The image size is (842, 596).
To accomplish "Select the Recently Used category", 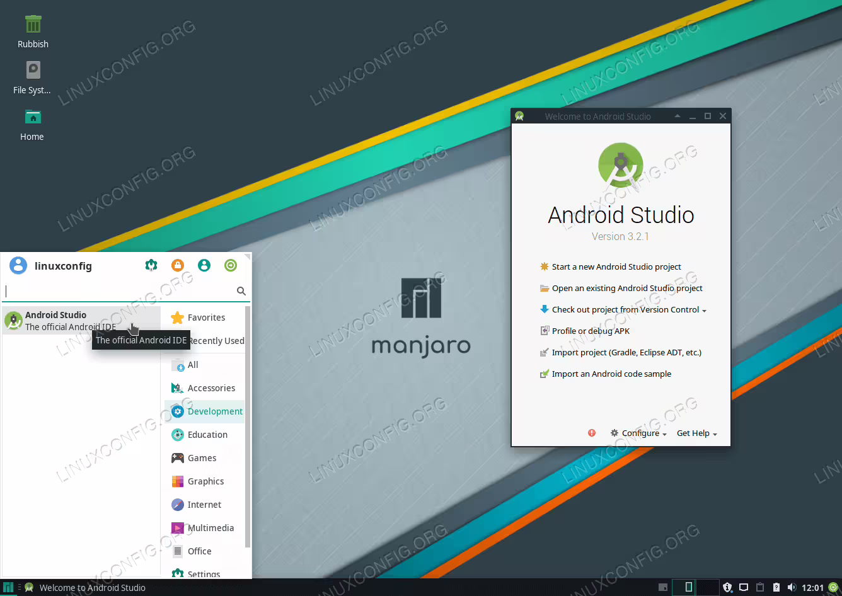I will 216,341.
